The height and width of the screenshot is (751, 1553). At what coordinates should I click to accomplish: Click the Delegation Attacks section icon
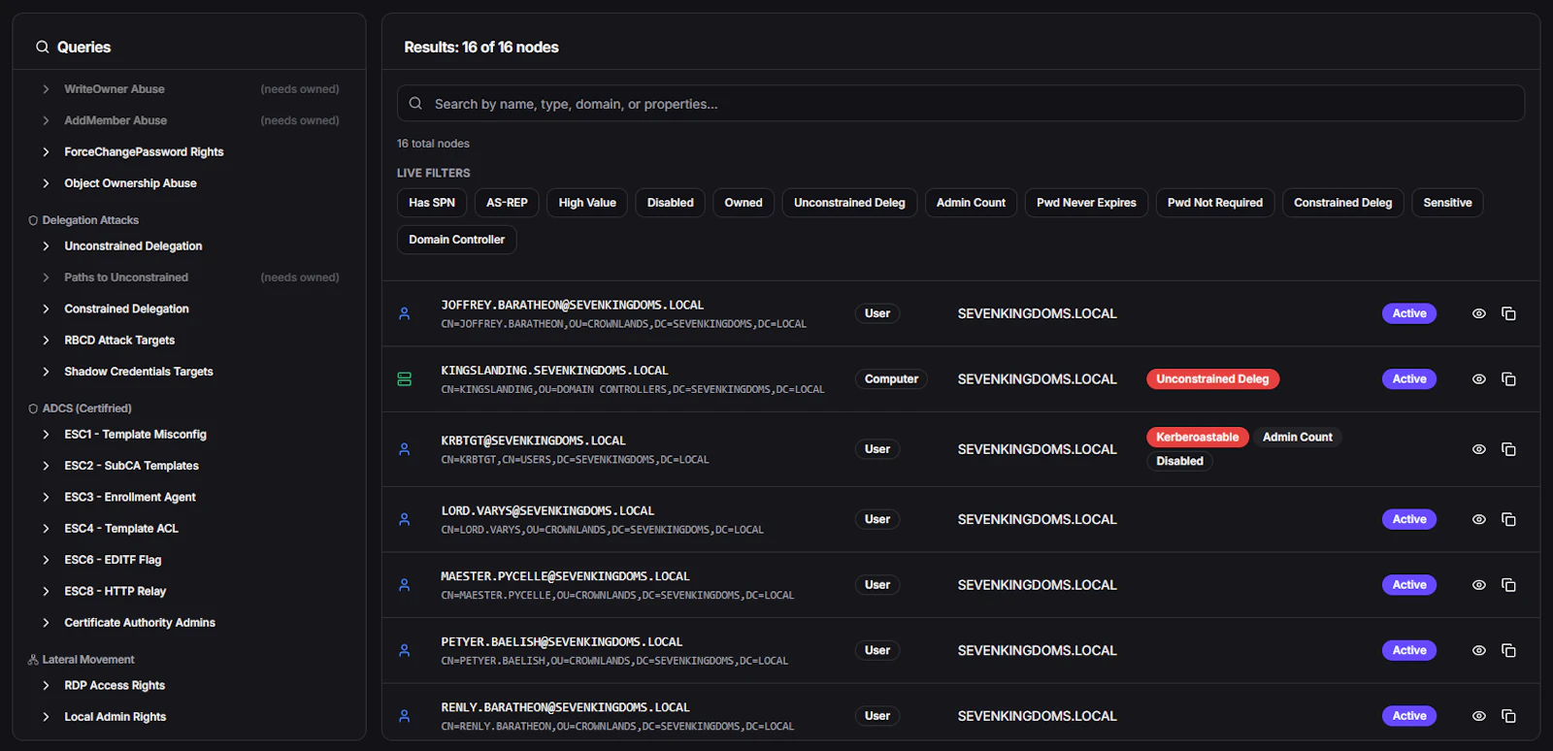33,221
